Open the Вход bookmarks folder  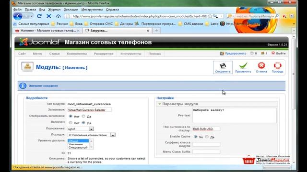coord(76,23)
